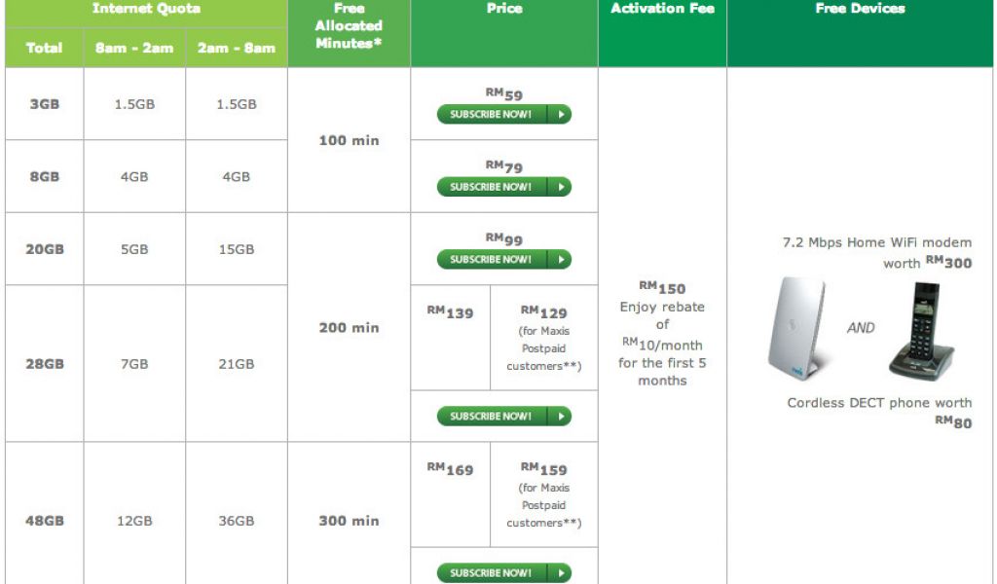Click the RM150 activation fee text

tap(662, 287)
